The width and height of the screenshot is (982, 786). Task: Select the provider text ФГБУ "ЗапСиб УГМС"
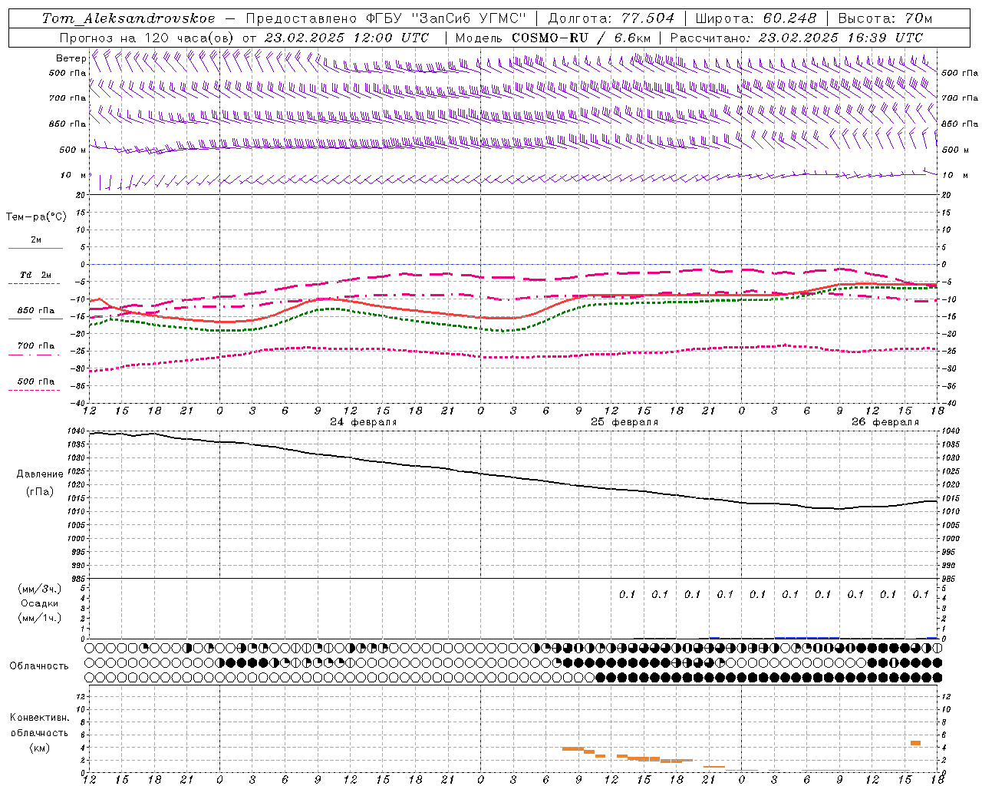click(x=445, y=18)
